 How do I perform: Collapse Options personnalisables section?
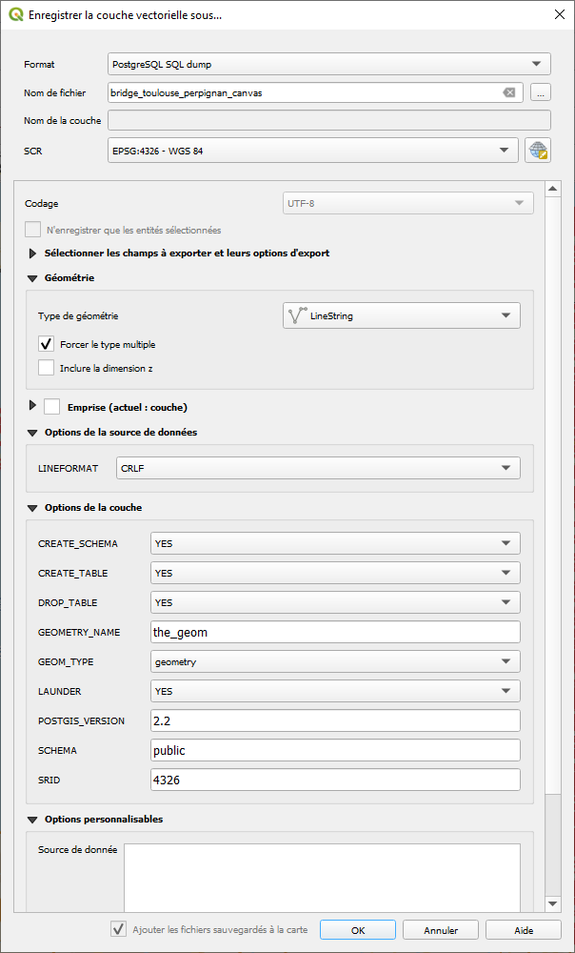click(32, 820)
